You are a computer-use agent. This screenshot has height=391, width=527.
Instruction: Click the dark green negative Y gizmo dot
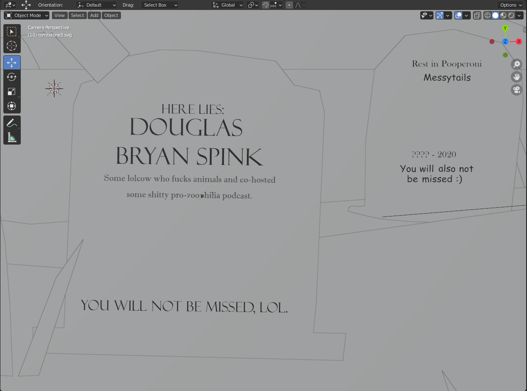[x=505, y=55]
